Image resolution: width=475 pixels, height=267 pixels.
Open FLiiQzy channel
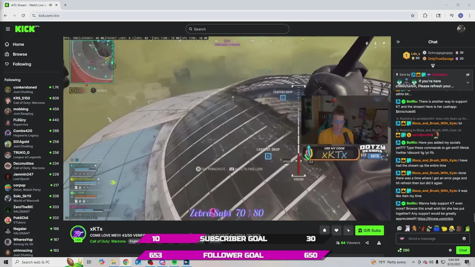[32, 122]
